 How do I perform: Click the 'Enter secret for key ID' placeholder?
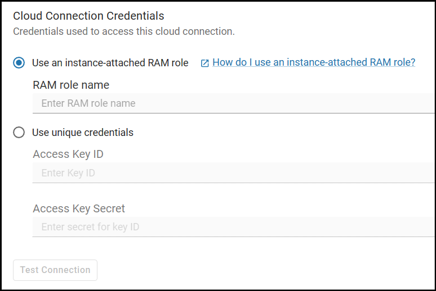90,227
